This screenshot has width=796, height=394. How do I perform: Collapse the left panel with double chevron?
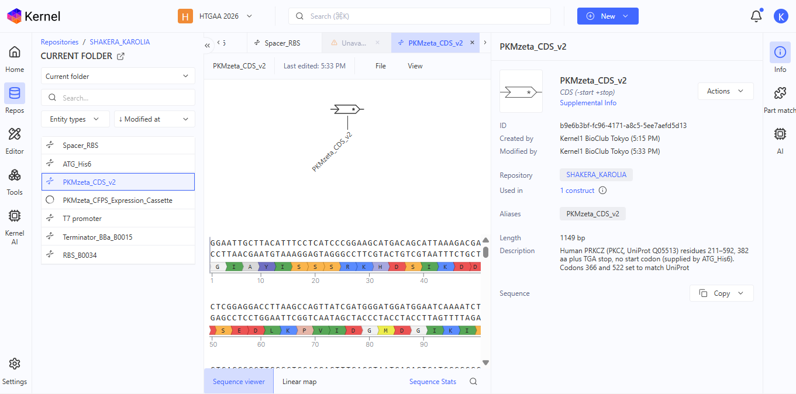(208, 44)
